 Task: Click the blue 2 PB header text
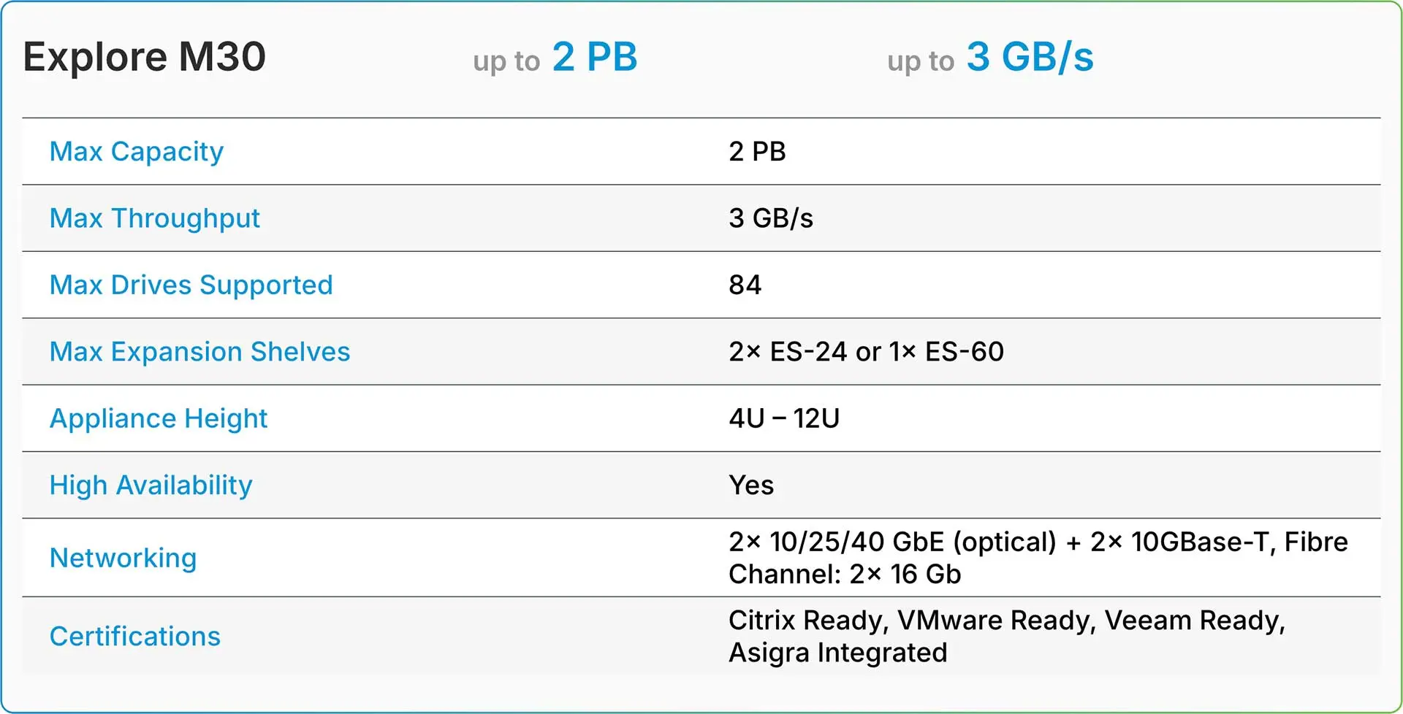tap(594, 57)
